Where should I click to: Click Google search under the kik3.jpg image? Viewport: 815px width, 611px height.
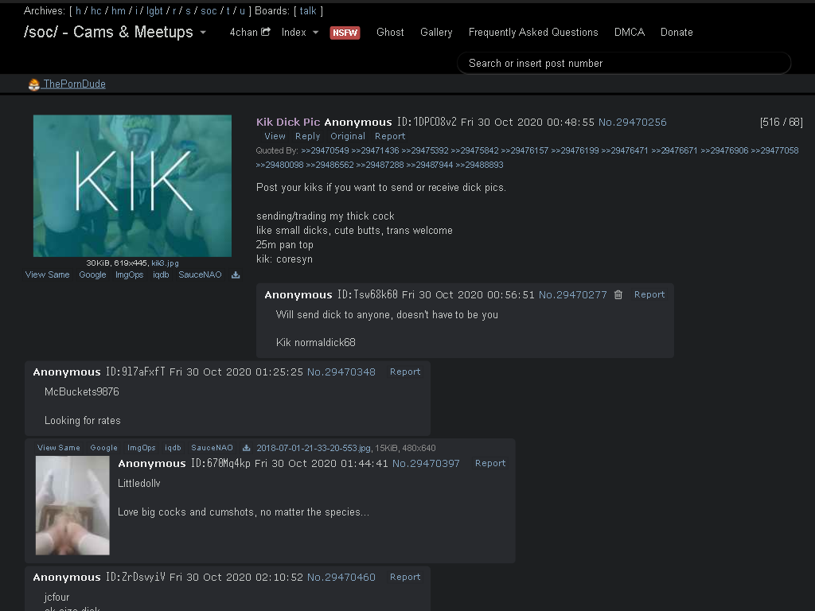pos(92,274)
